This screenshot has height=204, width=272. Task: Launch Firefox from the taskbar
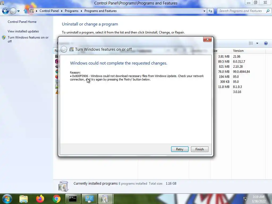(x=40, y=199)
